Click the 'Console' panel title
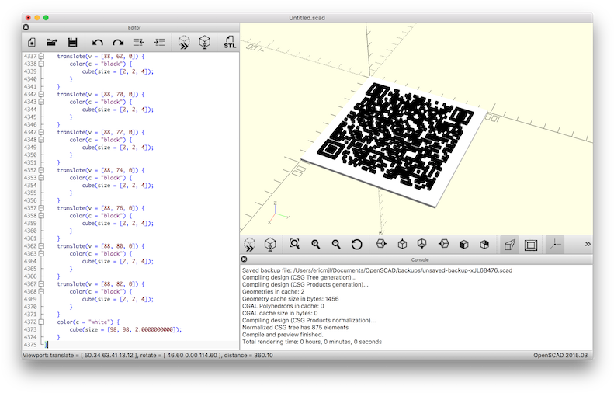The image size is (614, 393). pos(420,259)
